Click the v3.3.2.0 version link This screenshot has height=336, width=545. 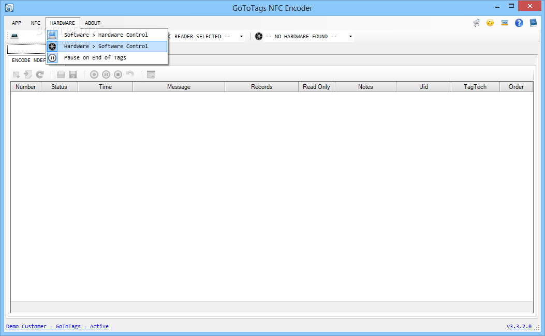[x=519, y=326]
